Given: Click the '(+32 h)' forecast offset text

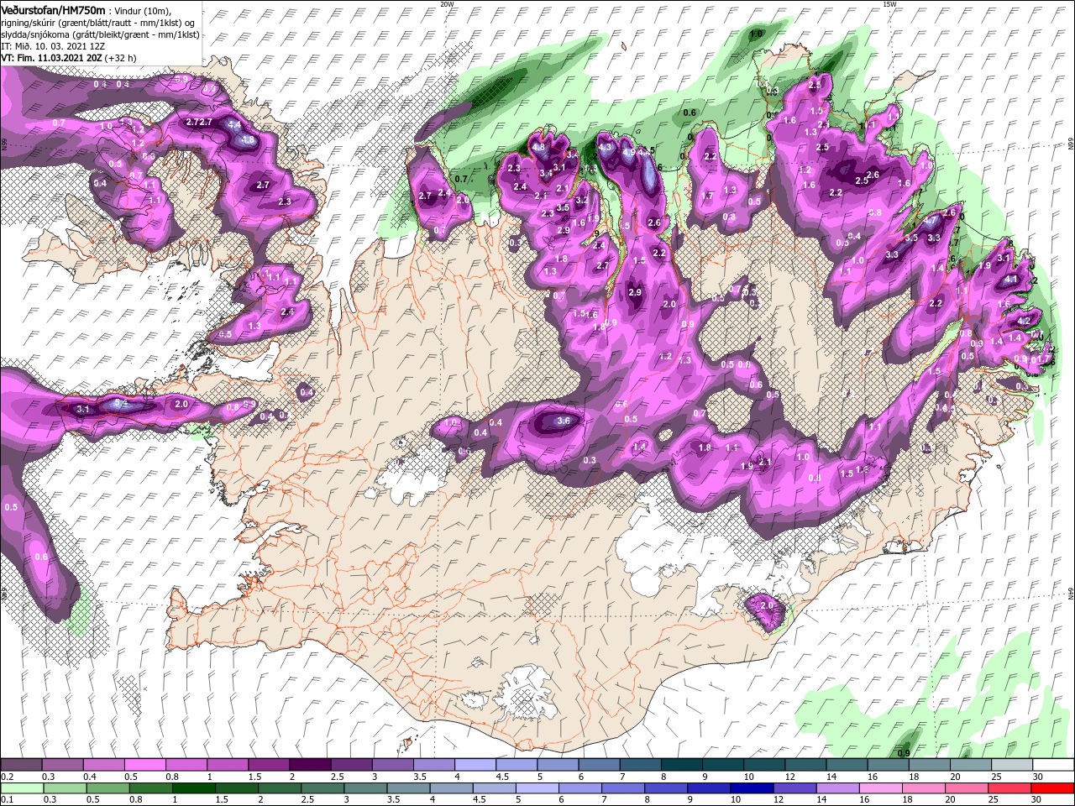Looking at the screenshot, I should (120, 58).
